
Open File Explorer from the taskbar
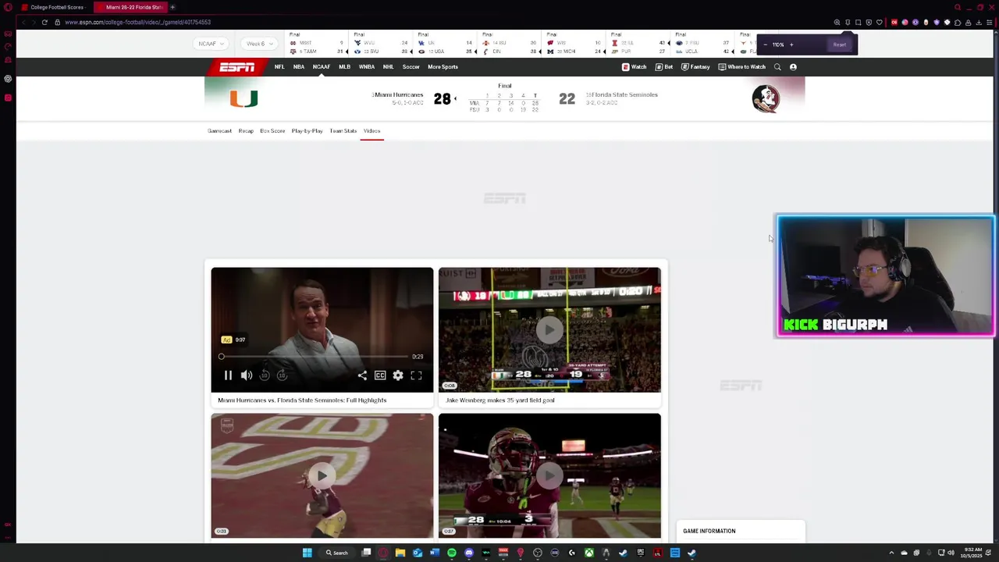[x=400, y=553]
